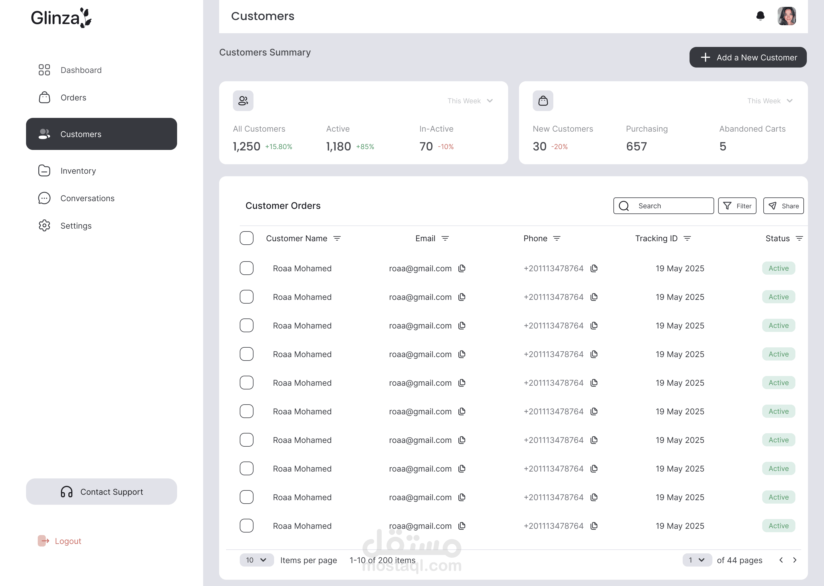Click Contact Support button
This screenshot has width=824, height=586.
click(101, 492)
